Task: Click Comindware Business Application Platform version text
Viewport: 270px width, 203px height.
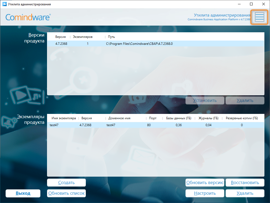Action: pyautogui.click(x=219, y=19)
